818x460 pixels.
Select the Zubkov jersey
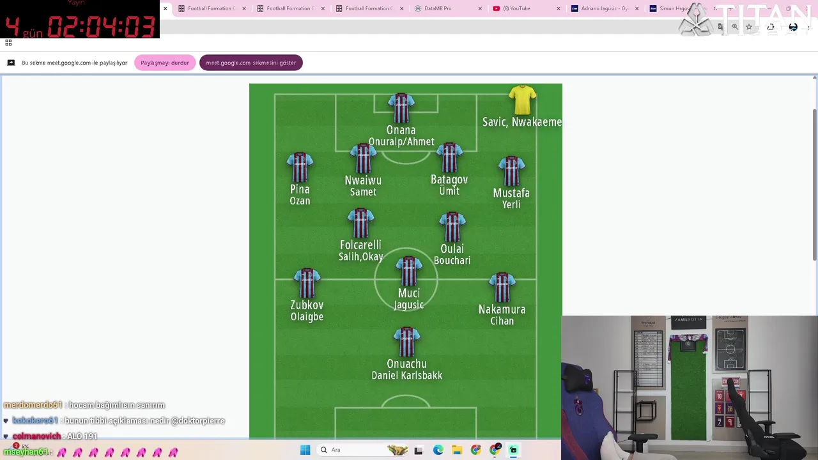(307, 283)
